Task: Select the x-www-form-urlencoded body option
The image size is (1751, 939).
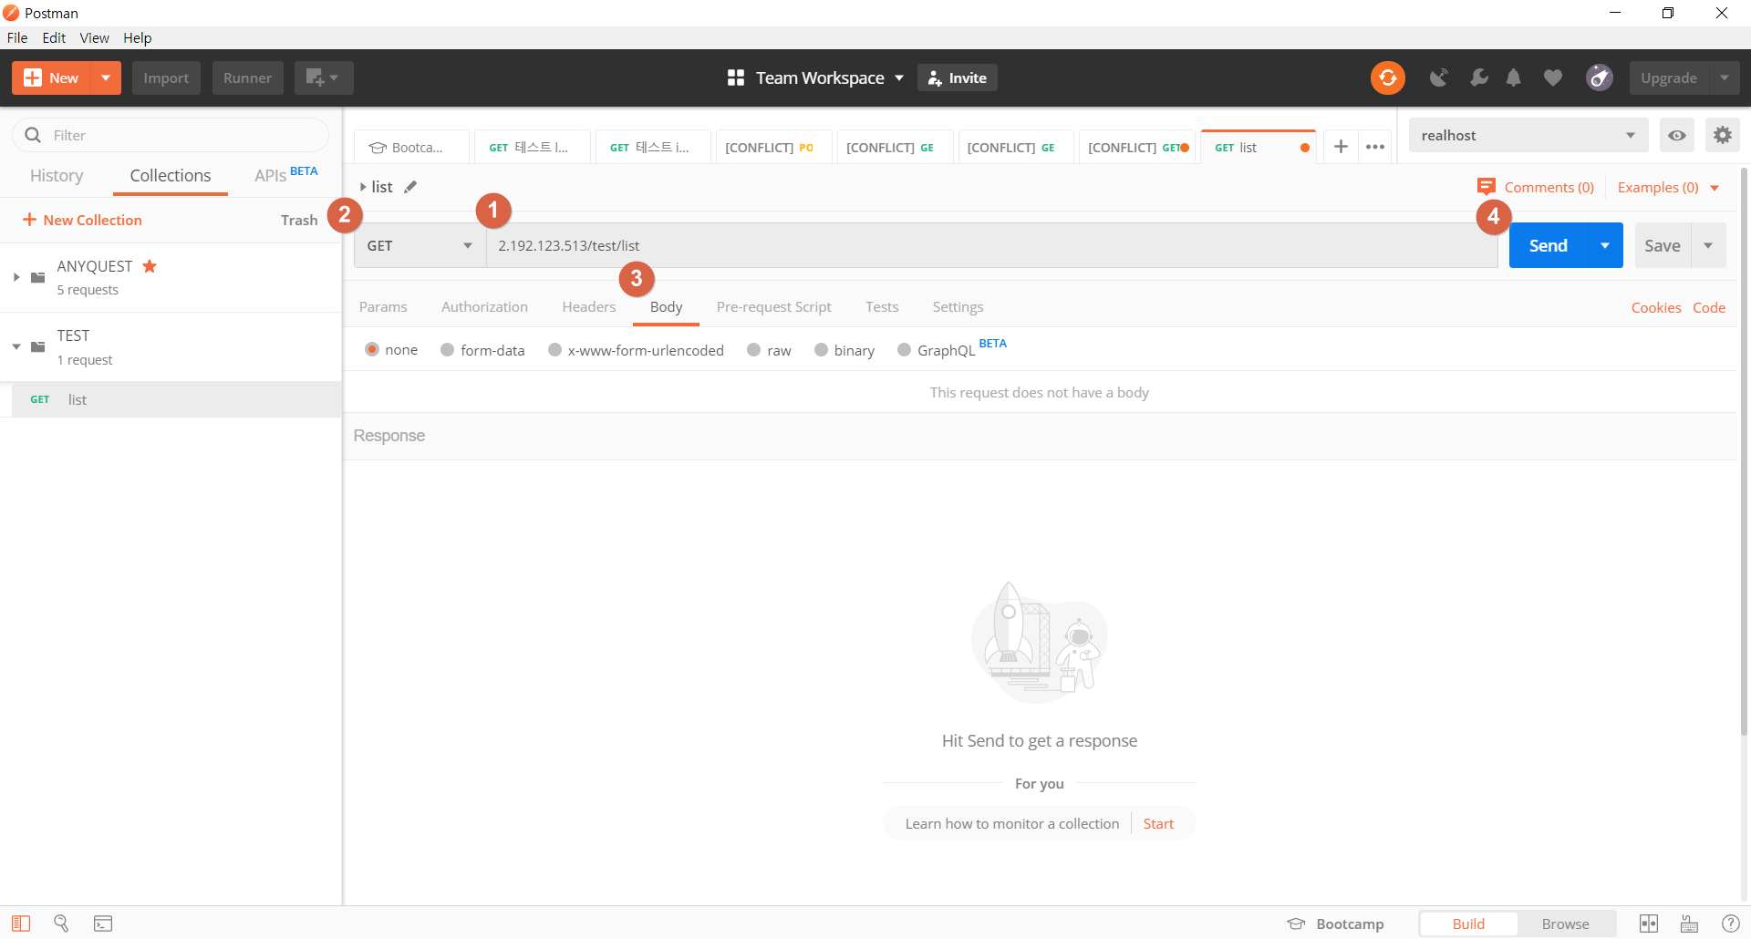Action: pos(554,349)
